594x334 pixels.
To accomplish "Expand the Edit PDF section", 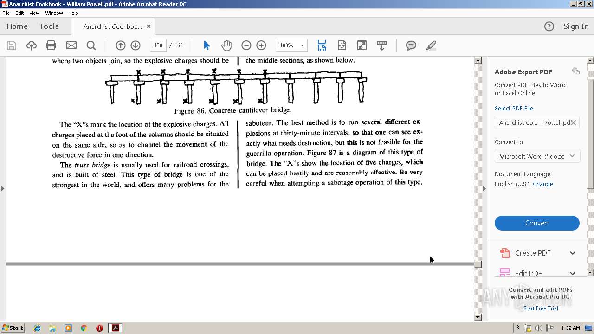I will (573, 273).
